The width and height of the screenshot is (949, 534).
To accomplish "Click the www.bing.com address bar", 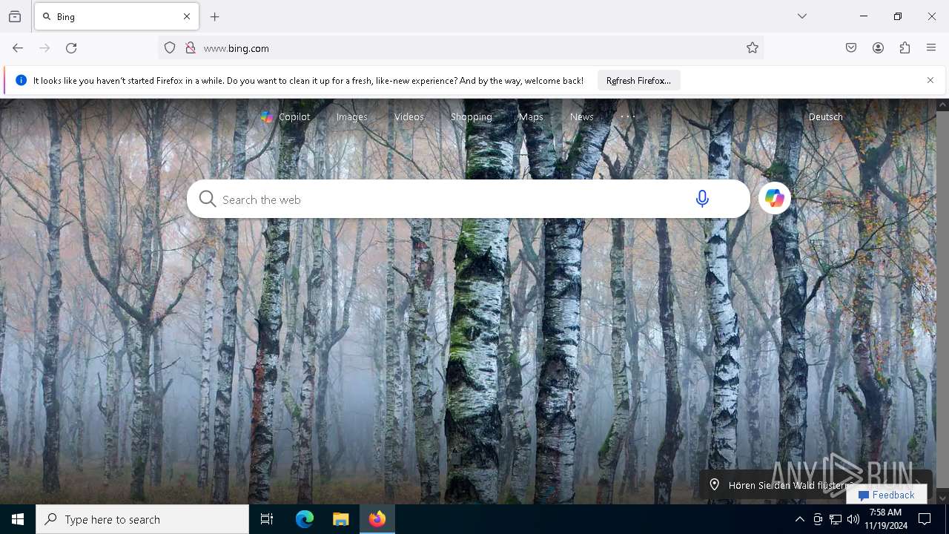I will [x=460, y=48].
